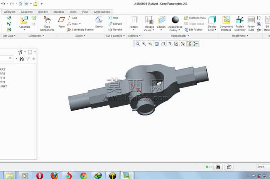
Task: Expand the Model Intent group
Action: tap(240, 36)
